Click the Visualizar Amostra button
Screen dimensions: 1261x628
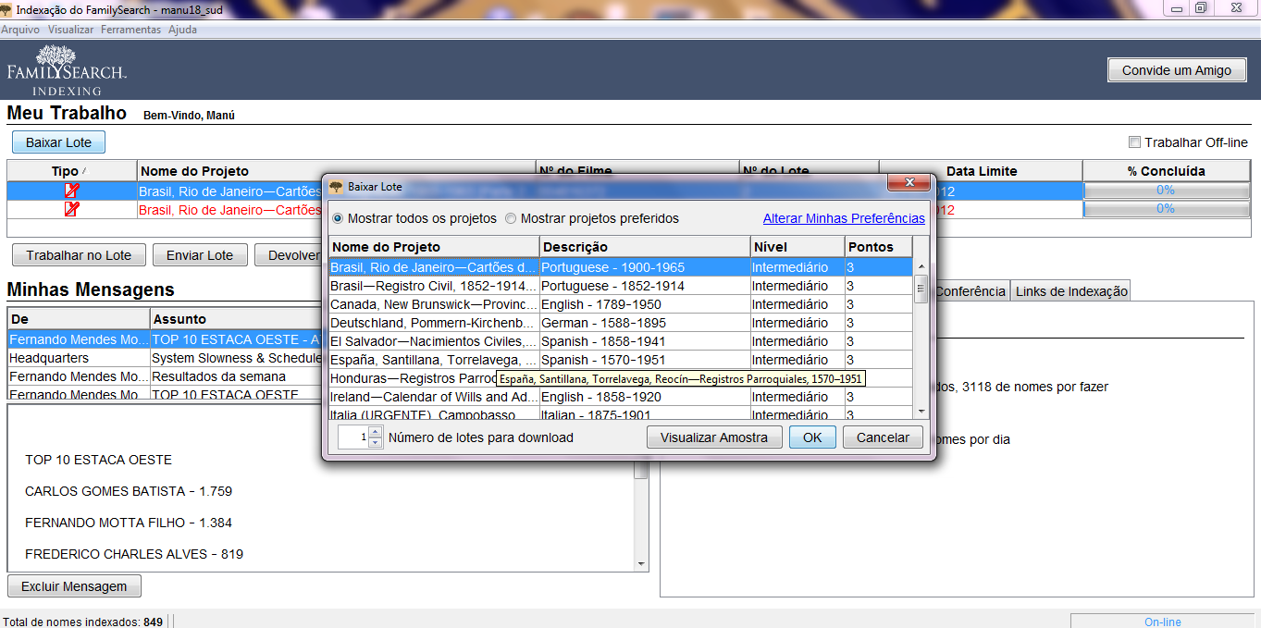coord(714,437)
